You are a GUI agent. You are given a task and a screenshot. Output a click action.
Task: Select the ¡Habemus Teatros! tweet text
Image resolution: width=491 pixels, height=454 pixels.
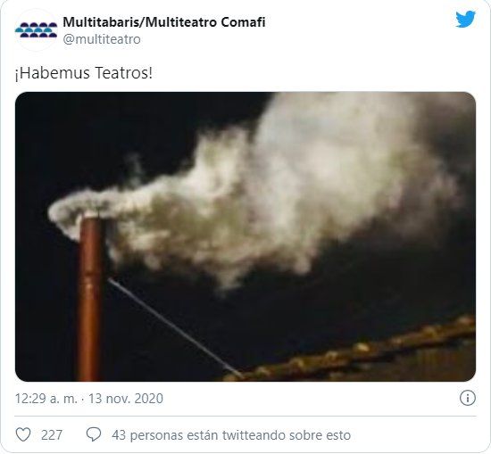(x=84, y=73)
